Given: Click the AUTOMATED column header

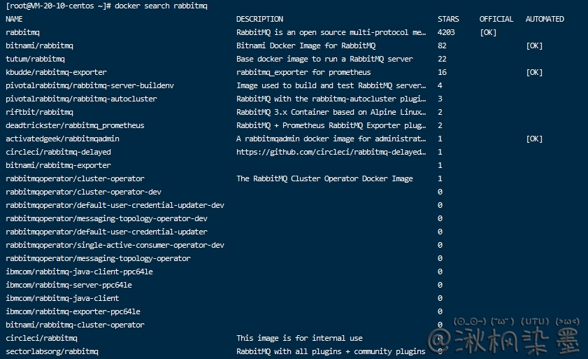Looking at the screenshot, I should (x=545, y=19).
